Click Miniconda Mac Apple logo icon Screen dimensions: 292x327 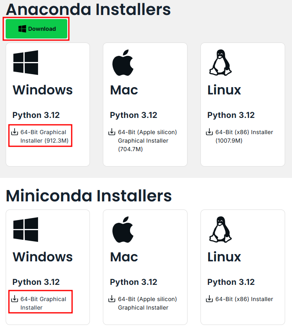pos(123,230)
